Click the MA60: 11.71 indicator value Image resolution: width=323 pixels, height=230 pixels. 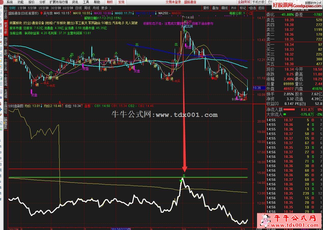(x=124, y=13)
